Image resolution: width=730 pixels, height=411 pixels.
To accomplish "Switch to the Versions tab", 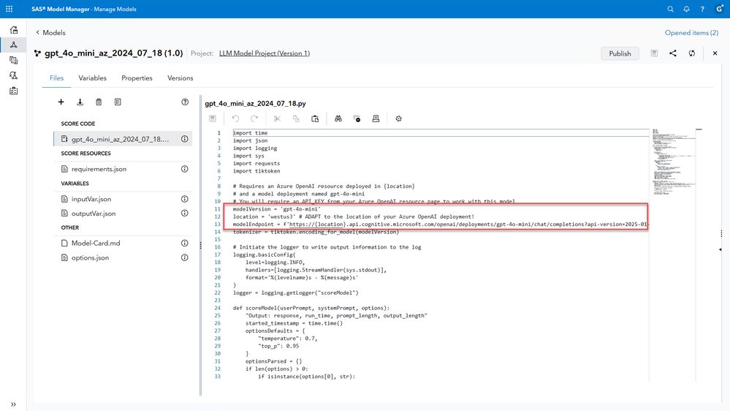I will pyautogui.click(x=180, y=78).
